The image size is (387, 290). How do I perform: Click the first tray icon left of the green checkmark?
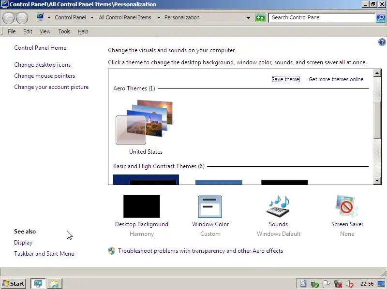click(303, 284)
